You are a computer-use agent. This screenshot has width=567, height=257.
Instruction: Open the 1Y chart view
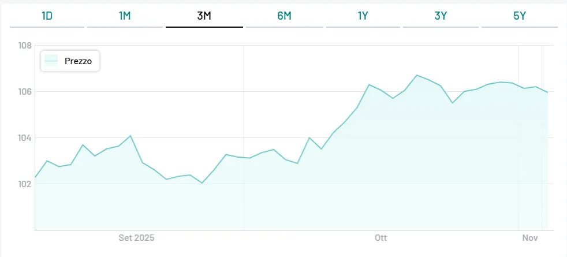click(363, 16)
